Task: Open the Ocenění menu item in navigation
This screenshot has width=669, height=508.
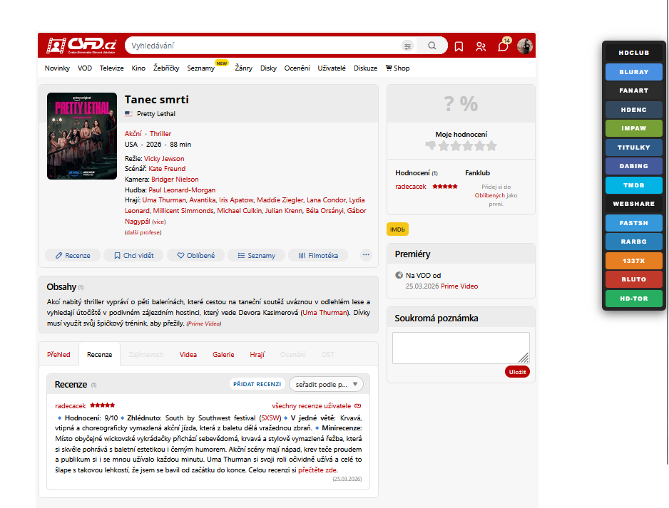Action: [x=297, y=68]
